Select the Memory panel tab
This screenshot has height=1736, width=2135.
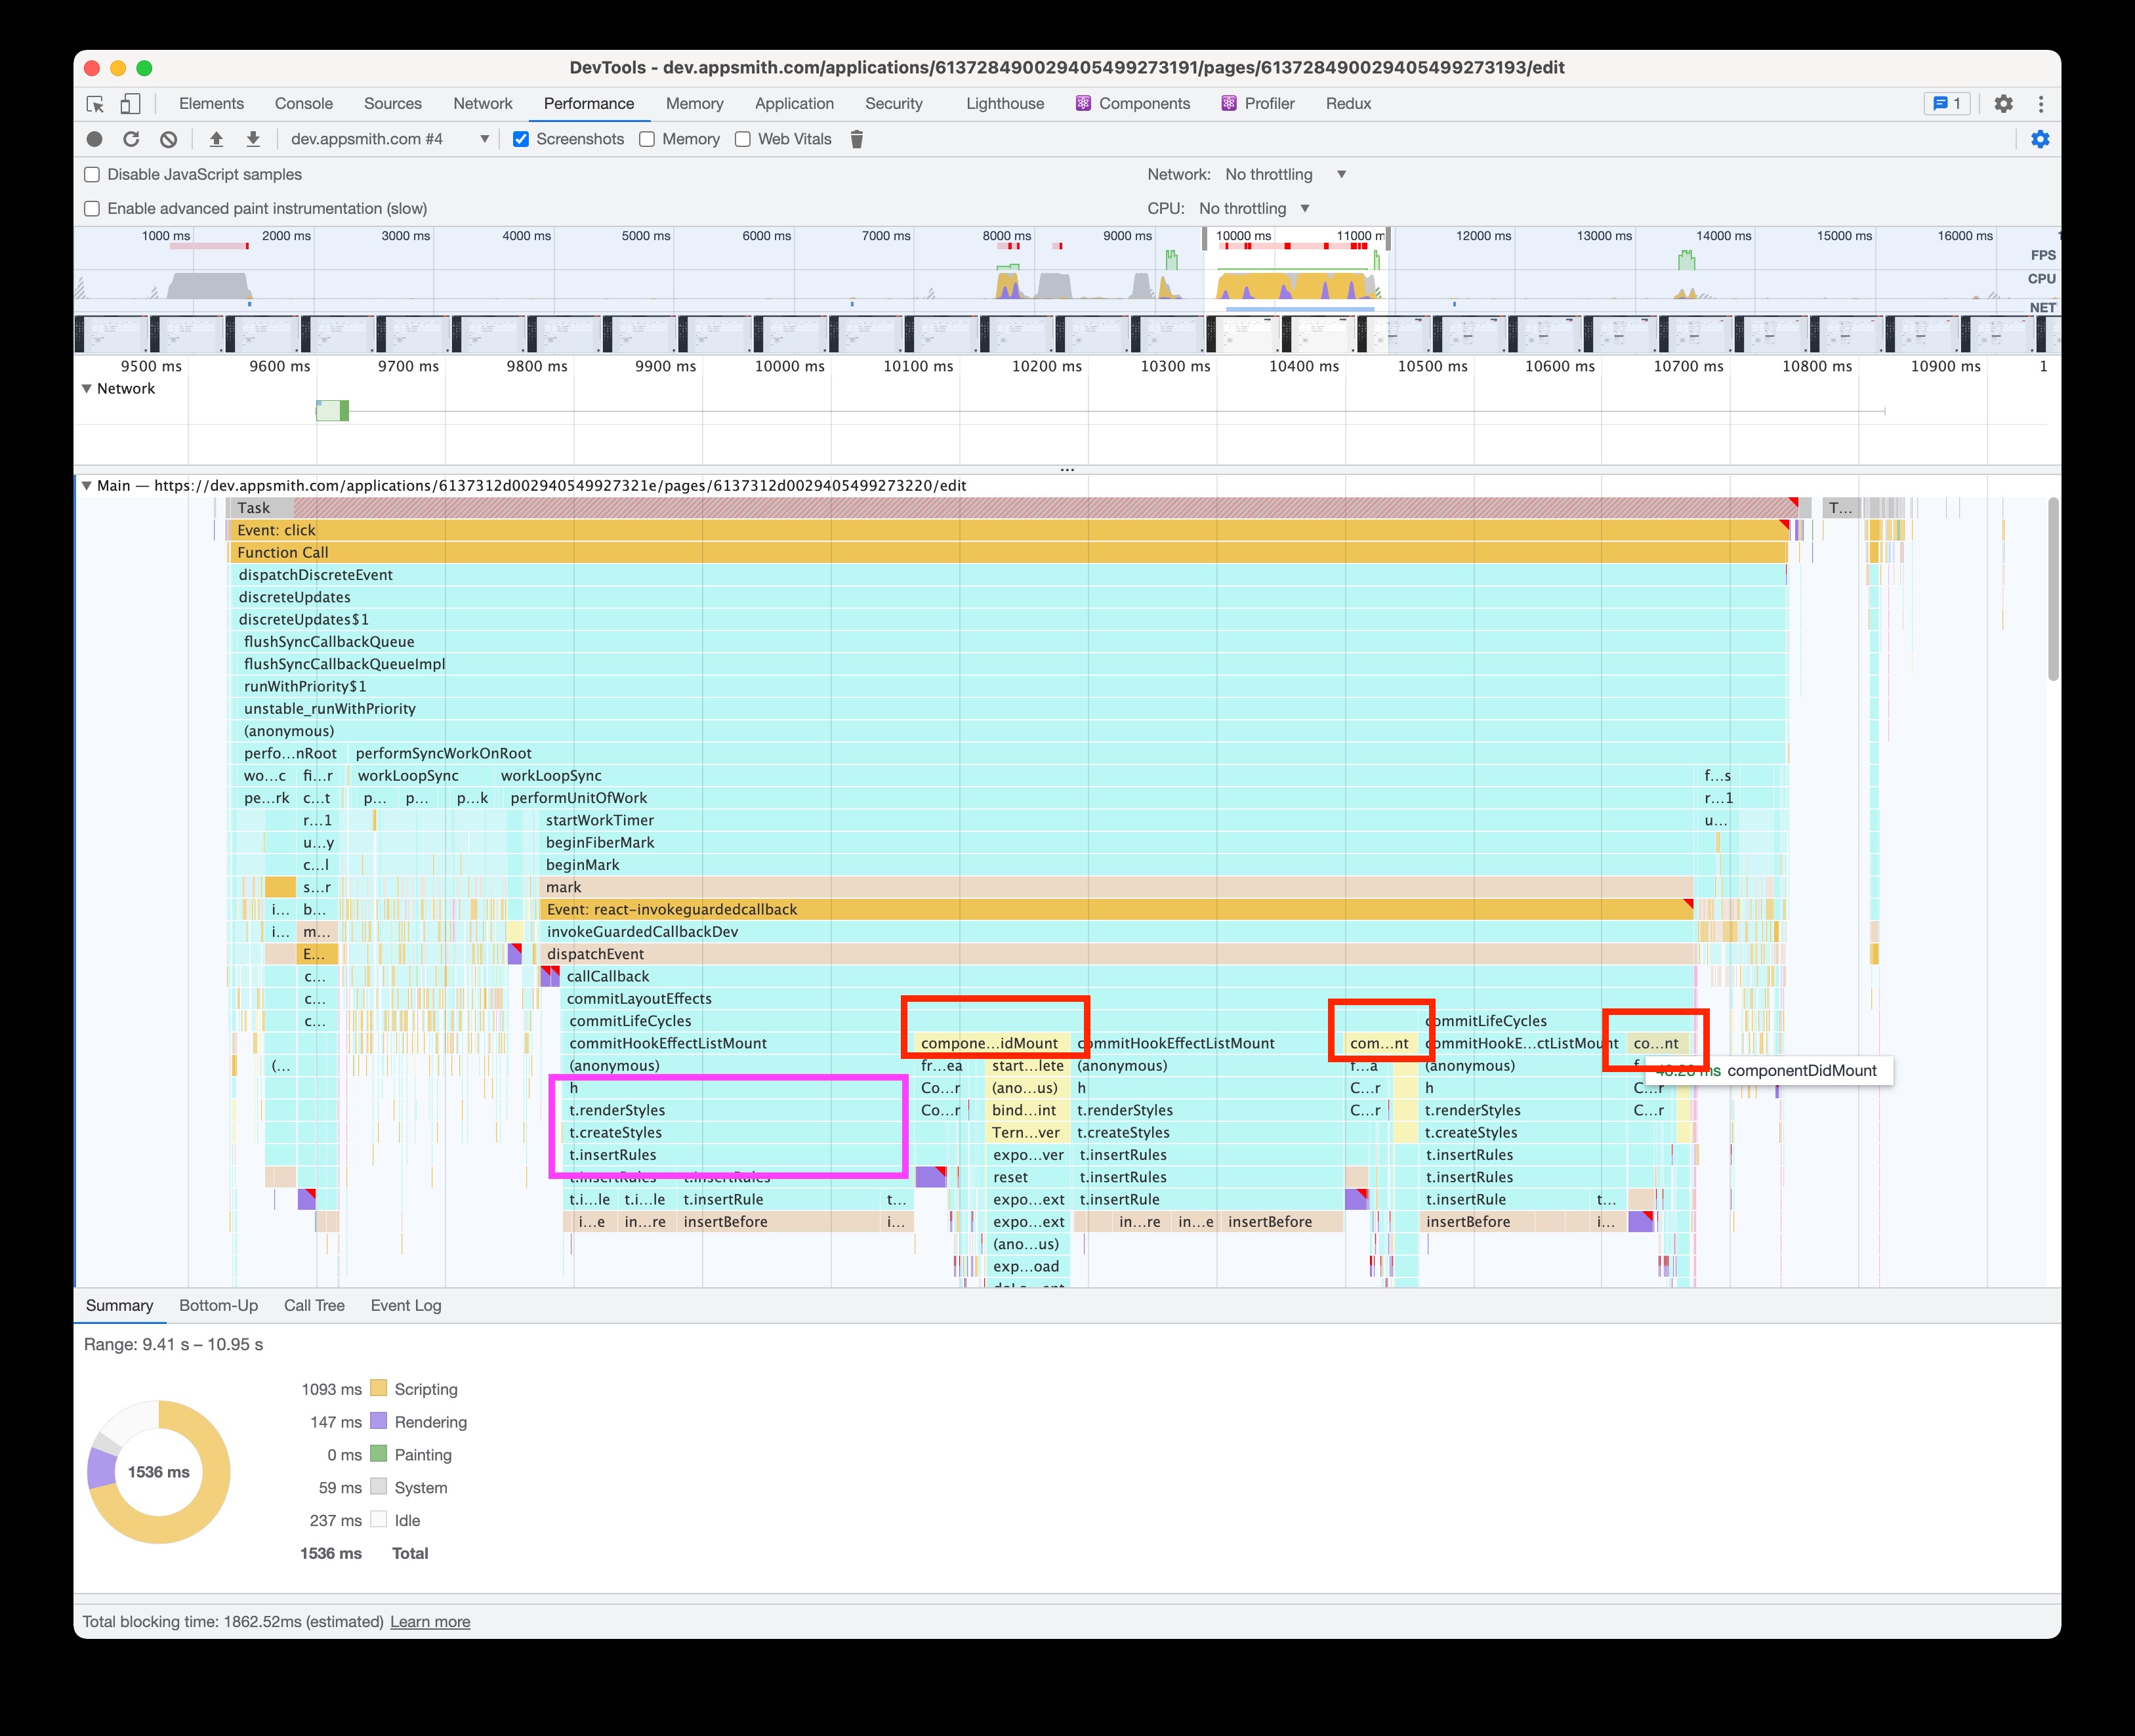point(694,103)
